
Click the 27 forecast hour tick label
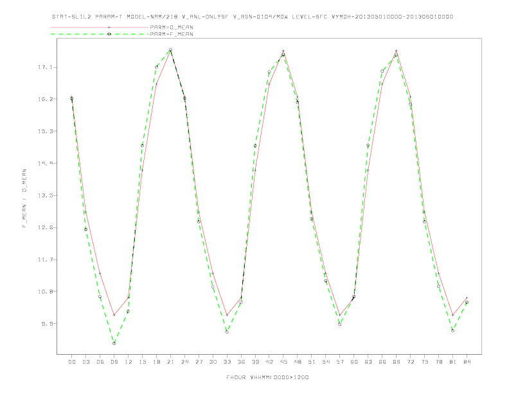[x=199, y=362]
